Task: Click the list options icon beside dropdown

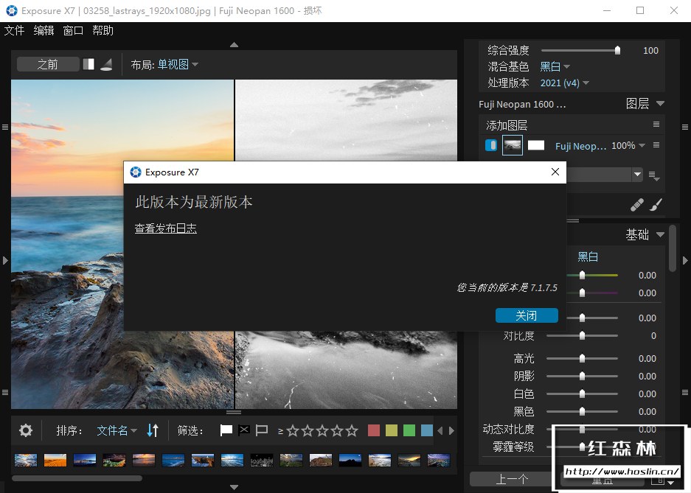Action: coord(654,175)
